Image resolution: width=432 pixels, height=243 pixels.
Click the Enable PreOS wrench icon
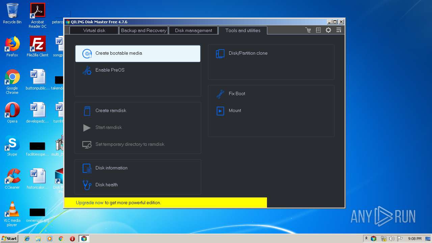click(87, 70)
